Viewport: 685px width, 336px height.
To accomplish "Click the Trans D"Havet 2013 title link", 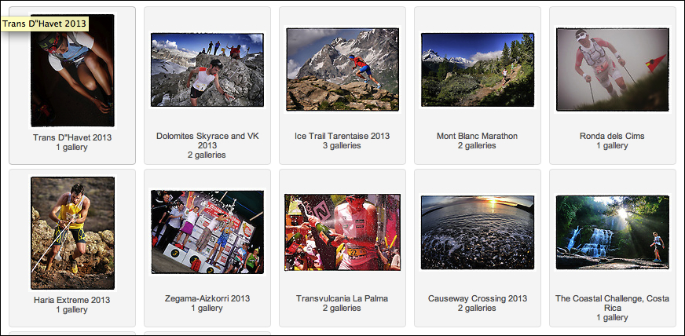I will (x=72, y=137).
